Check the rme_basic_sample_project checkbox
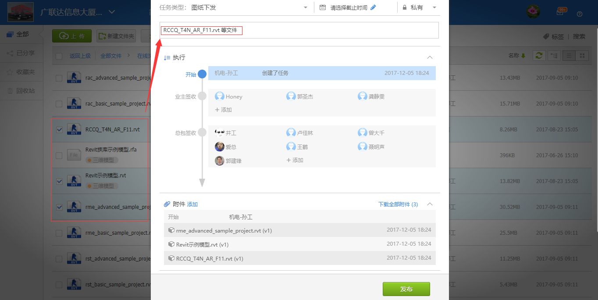 coord(59,233)
